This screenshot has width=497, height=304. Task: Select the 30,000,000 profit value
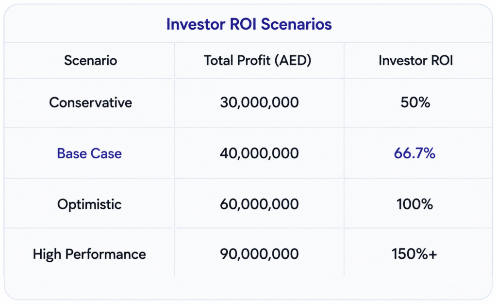[259, 102]
